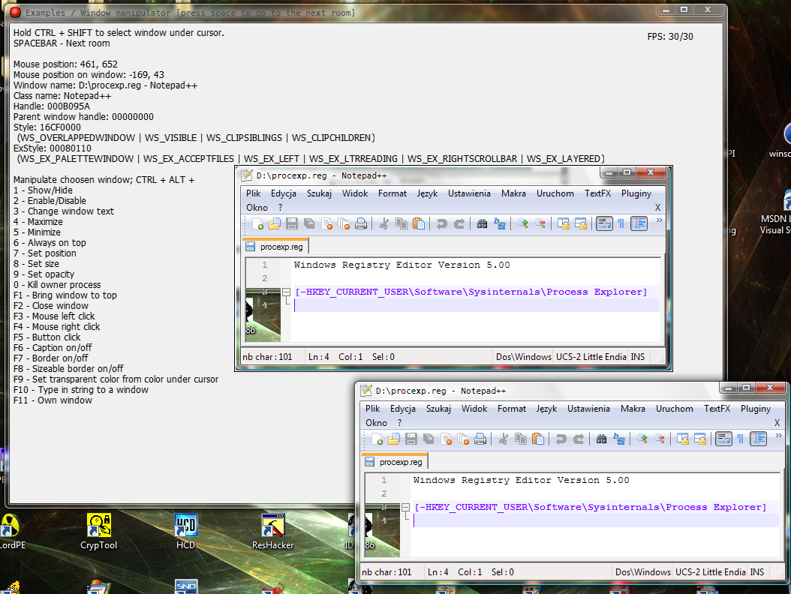Click Find binoculars icon in upper Notepad++ window
This screenshot has height=594, width=791.
482,223
